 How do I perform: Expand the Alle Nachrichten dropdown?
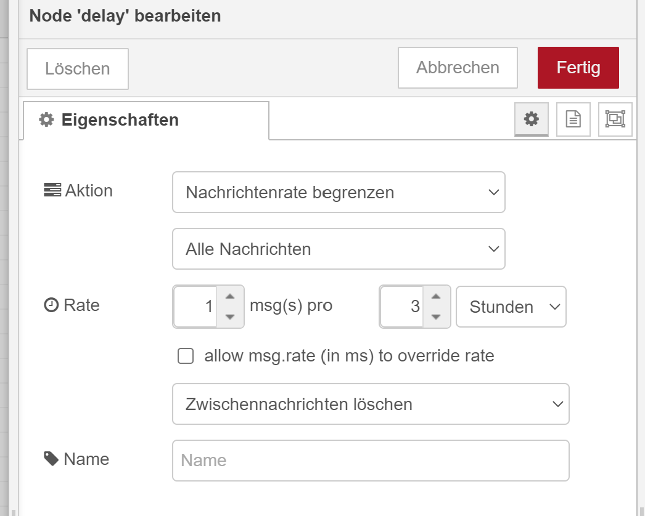pyautogui.click(x=339, y=249)
